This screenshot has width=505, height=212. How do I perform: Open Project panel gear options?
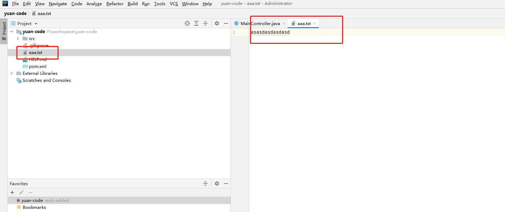click(217, 23)
